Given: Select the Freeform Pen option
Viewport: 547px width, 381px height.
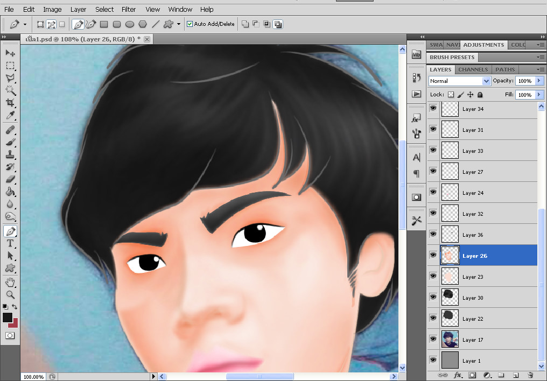Looking at the screenshot, I should click(91, 24).
